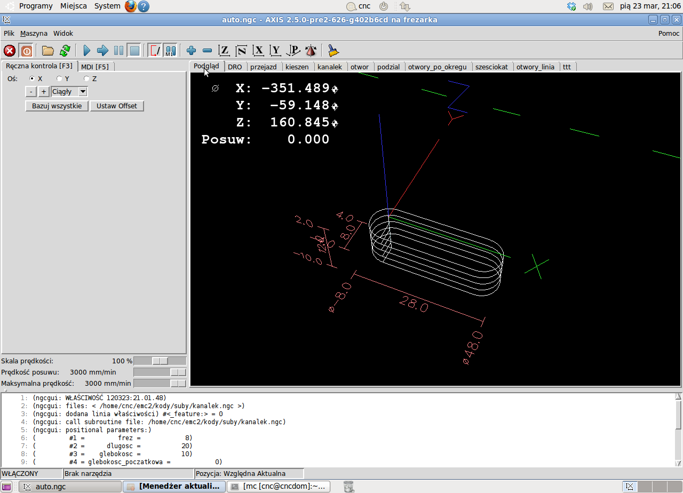Screen dimensions: 683x493
Task: Jog positive with plus button
Action: (x=44, y=92)
